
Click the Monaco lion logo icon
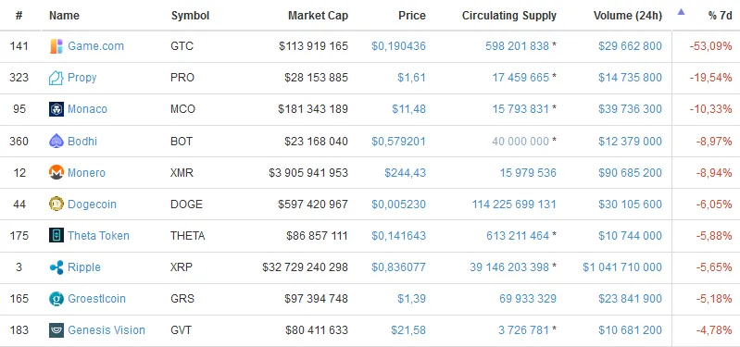click(56, 109)
